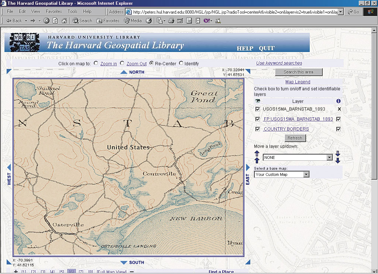Select the Zoom Out radio button
Viewport: 378px width, 274px height.
pyautogui.click(x=122, y=63)
